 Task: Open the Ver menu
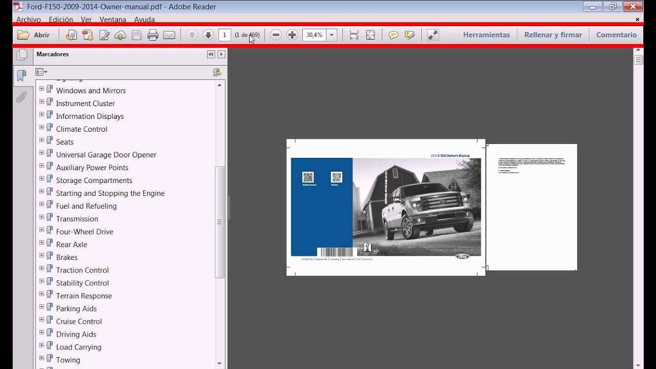coord(86,19)
